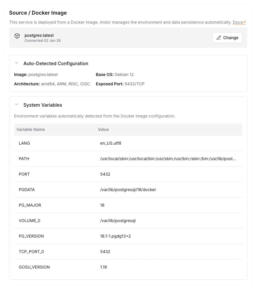Select the PG_VERSION variable name
Viewport: 256px width, 289px height.
(x=31, y=236)
